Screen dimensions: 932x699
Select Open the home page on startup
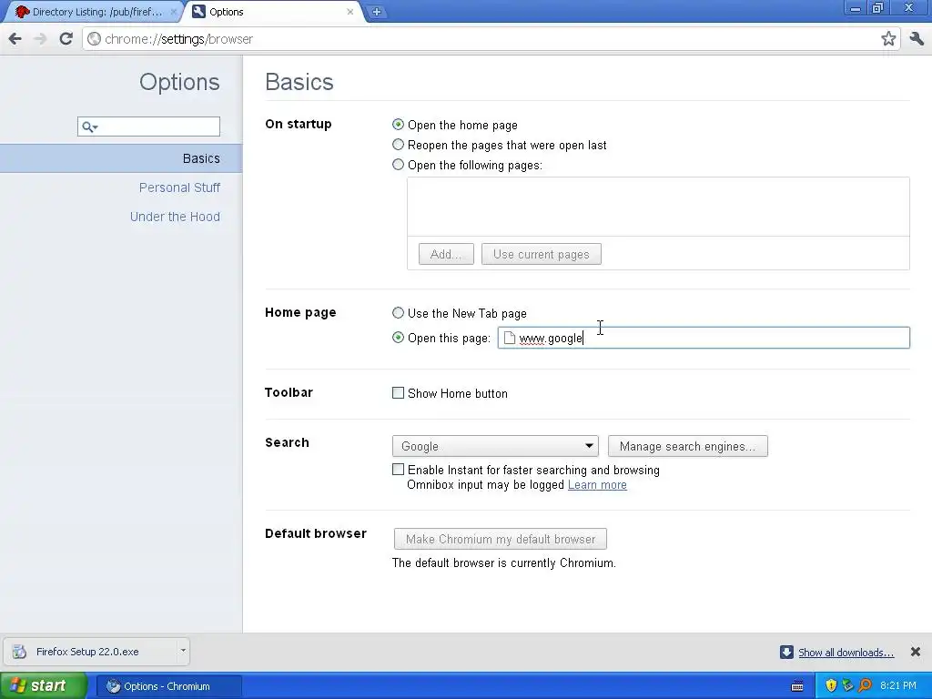pos(399,124)
